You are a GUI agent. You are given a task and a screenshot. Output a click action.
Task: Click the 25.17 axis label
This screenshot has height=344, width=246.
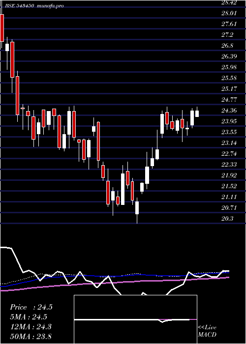click(x=229, y=89)
